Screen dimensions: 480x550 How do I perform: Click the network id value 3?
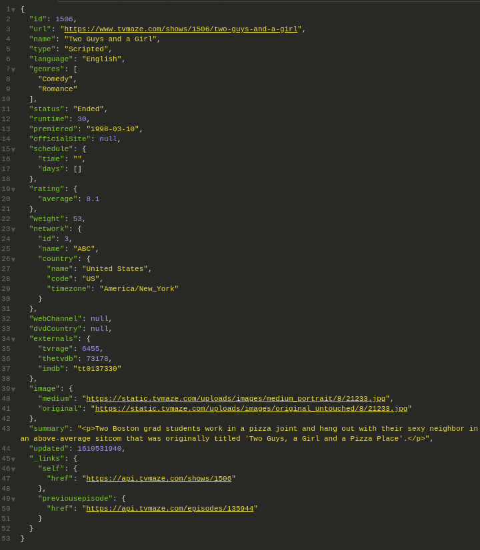click(x=67, y=239)
